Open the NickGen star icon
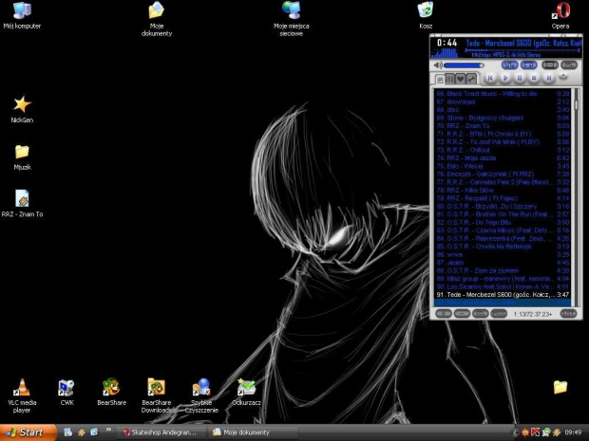 click(22, 104)
